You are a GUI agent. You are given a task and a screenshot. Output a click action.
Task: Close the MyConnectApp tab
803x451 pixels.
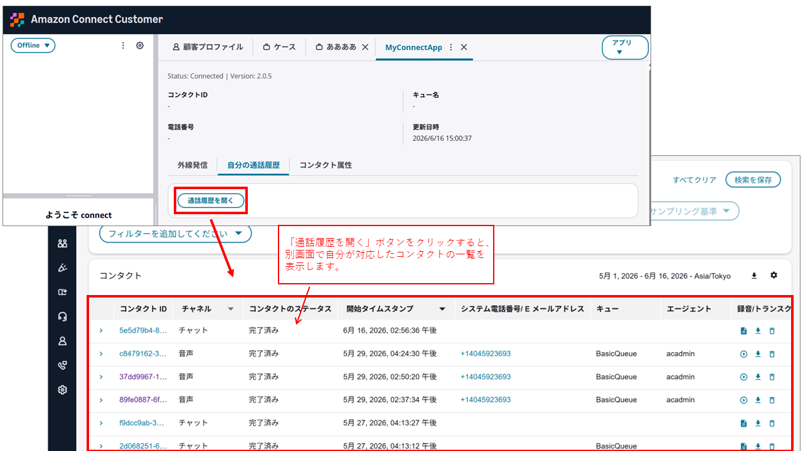(x=464, y=47)
